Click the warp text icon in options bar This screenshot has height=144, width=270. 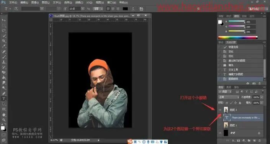pos(133,9)
